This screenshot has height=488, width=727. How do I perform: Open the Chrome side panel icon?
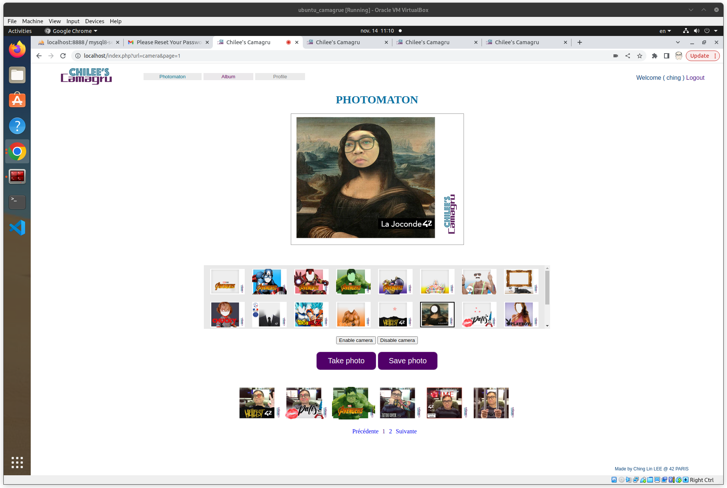click(667, 56)
